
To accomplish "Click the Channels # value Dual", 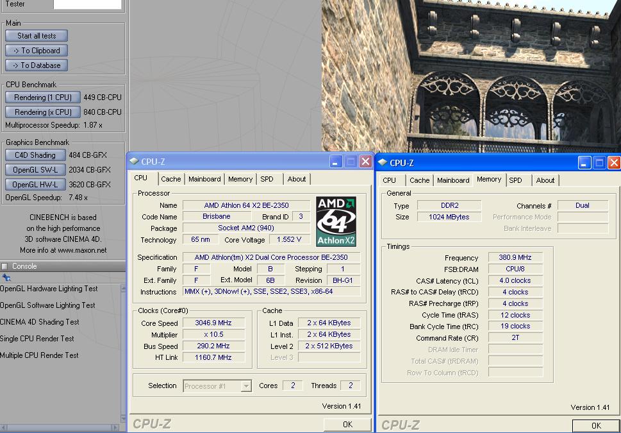I will 583,205.
